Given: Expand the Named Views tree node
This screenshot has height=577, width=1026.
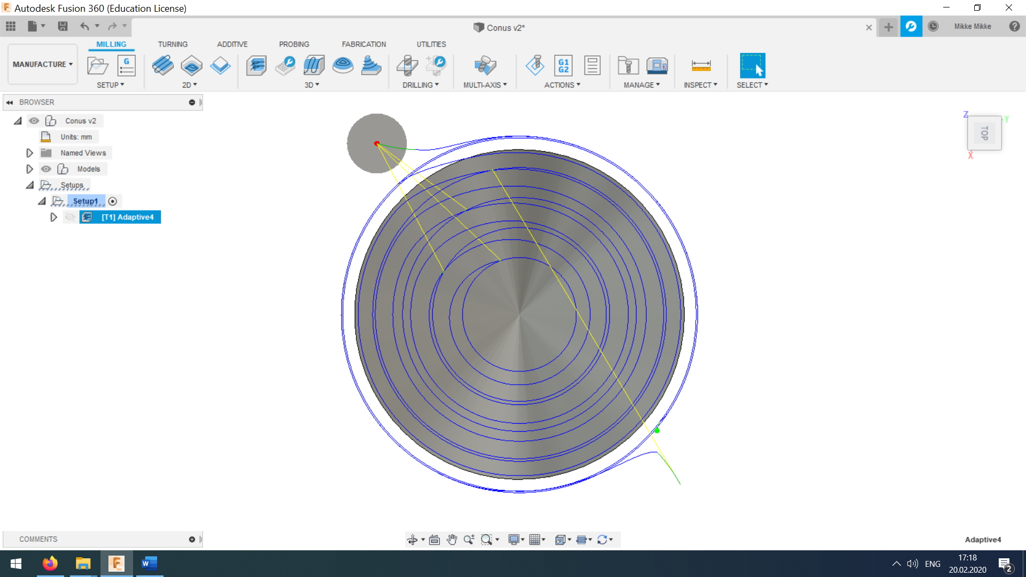Looking at the screenshot, I should pyautogui.click(x=30, y=153).
